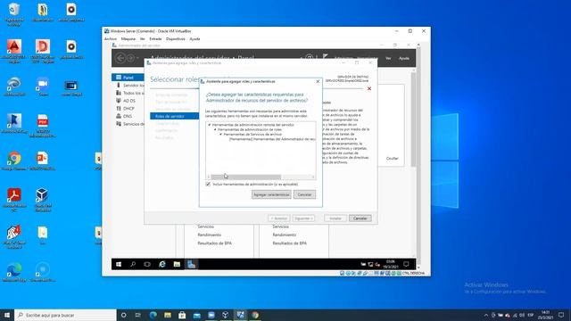Click left Servicios link in dashboard tile
The image size is (571, 321).
pyautogui.click(x=206, y=226)
